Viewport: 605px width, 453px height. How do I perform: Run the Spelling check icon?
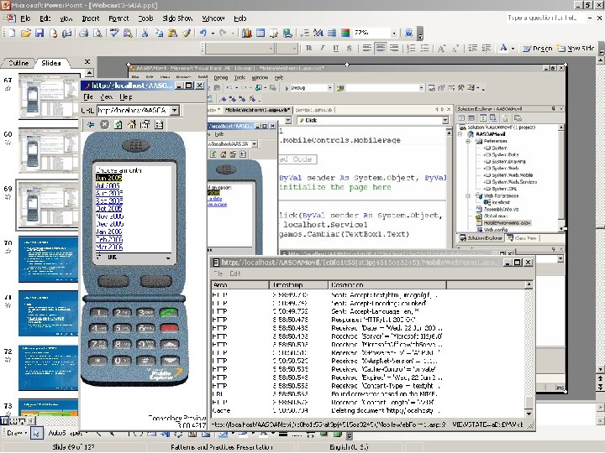coord(114,33)
